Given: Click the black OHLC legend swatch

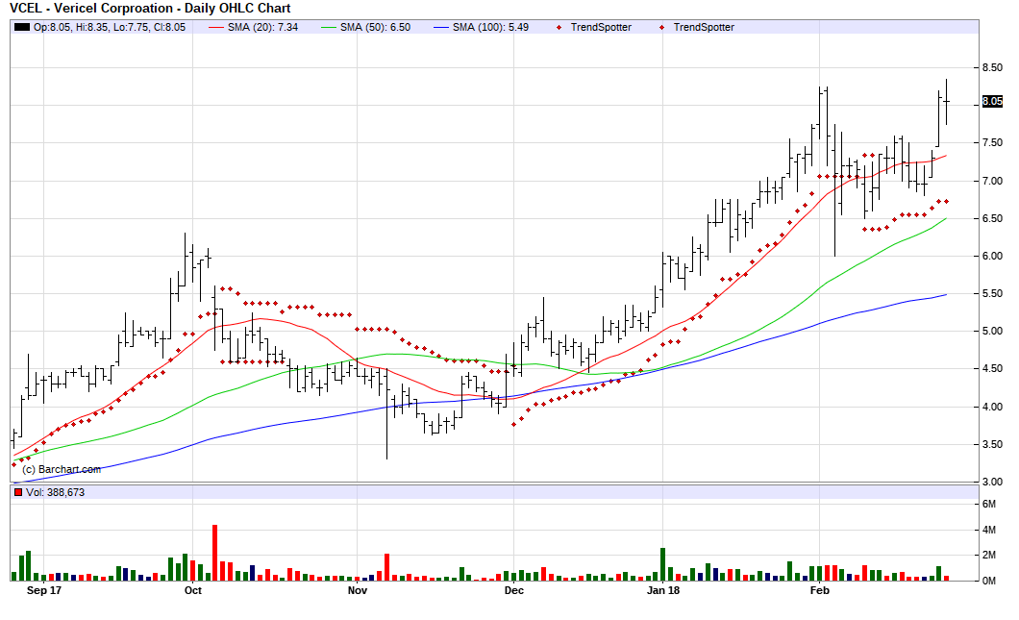Looking at the screenshot, I should pos(22,27).
